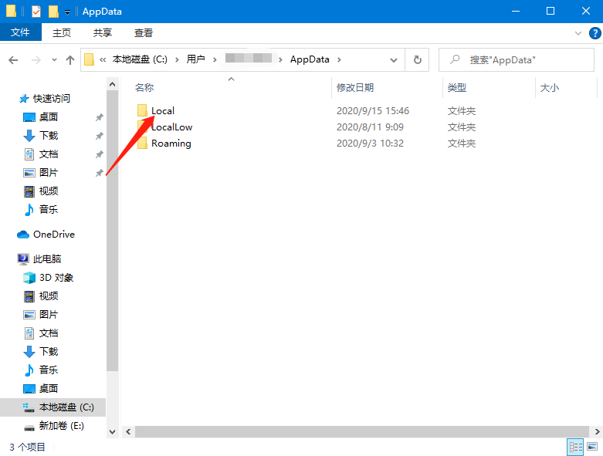Expand subfolder arrow after AppData breadcrumb
The image size is (603, 456).
coord(339,59)
